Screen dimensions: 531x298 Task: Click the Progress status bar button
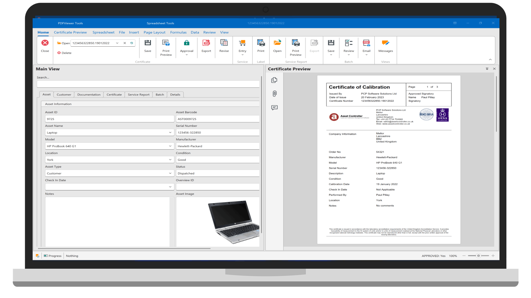point(53,256)
